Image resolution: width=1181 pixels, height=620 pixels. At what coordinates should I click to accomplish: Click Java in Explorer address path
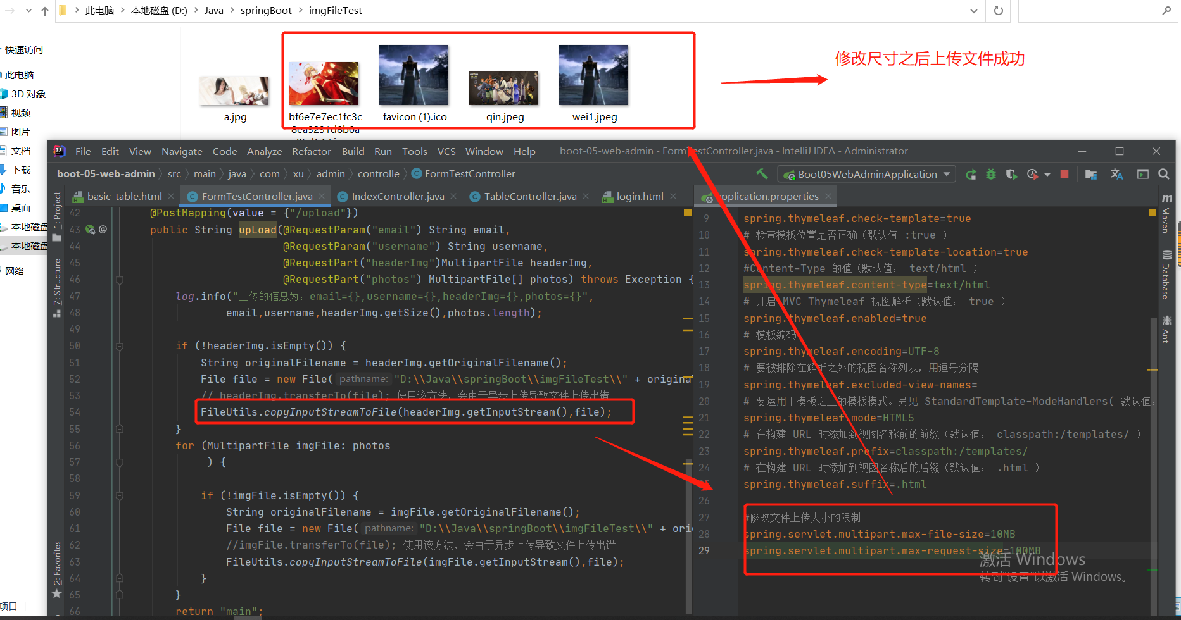213,11
